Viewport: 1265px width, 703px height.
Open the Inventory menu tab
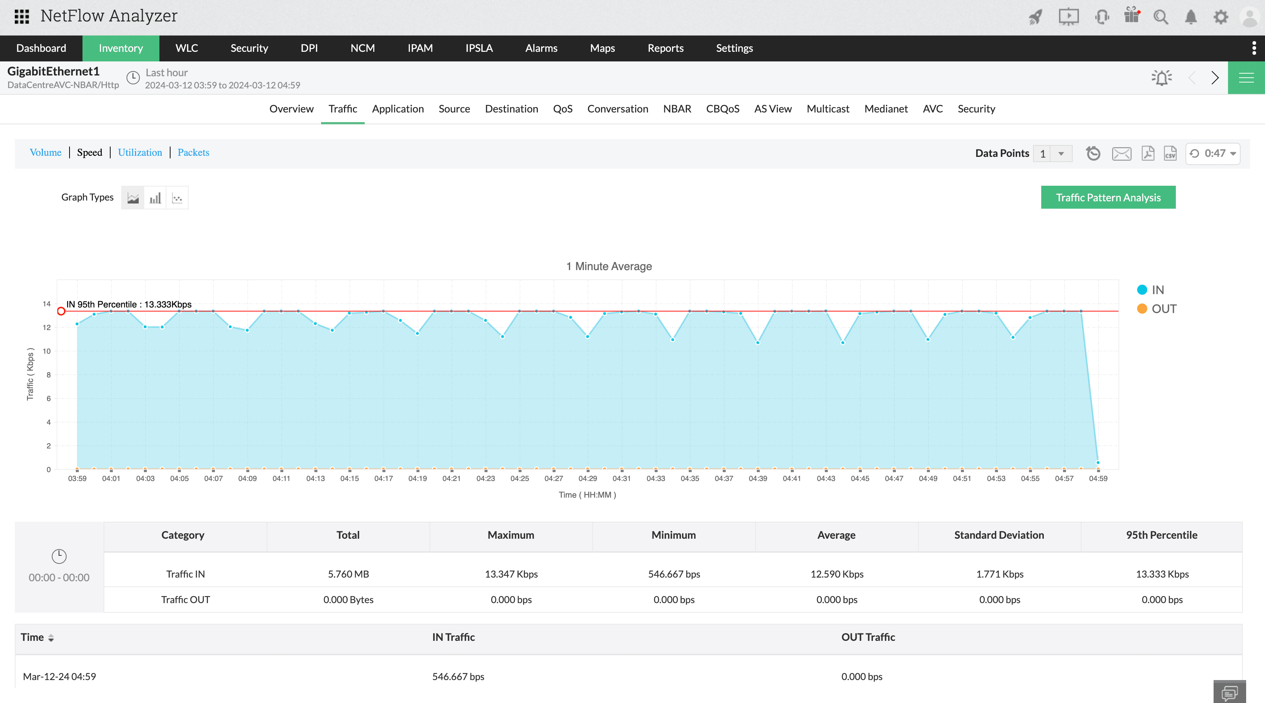(121, 48)
